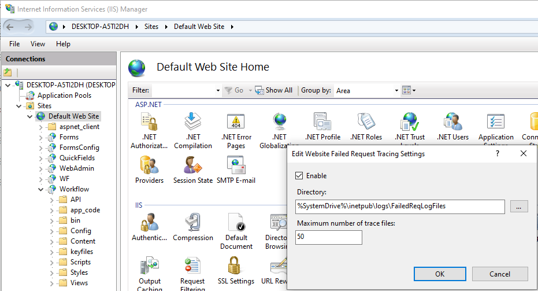Select the Styles folder
The height and width of the screenshot is (291, 538).
[79, 272]
